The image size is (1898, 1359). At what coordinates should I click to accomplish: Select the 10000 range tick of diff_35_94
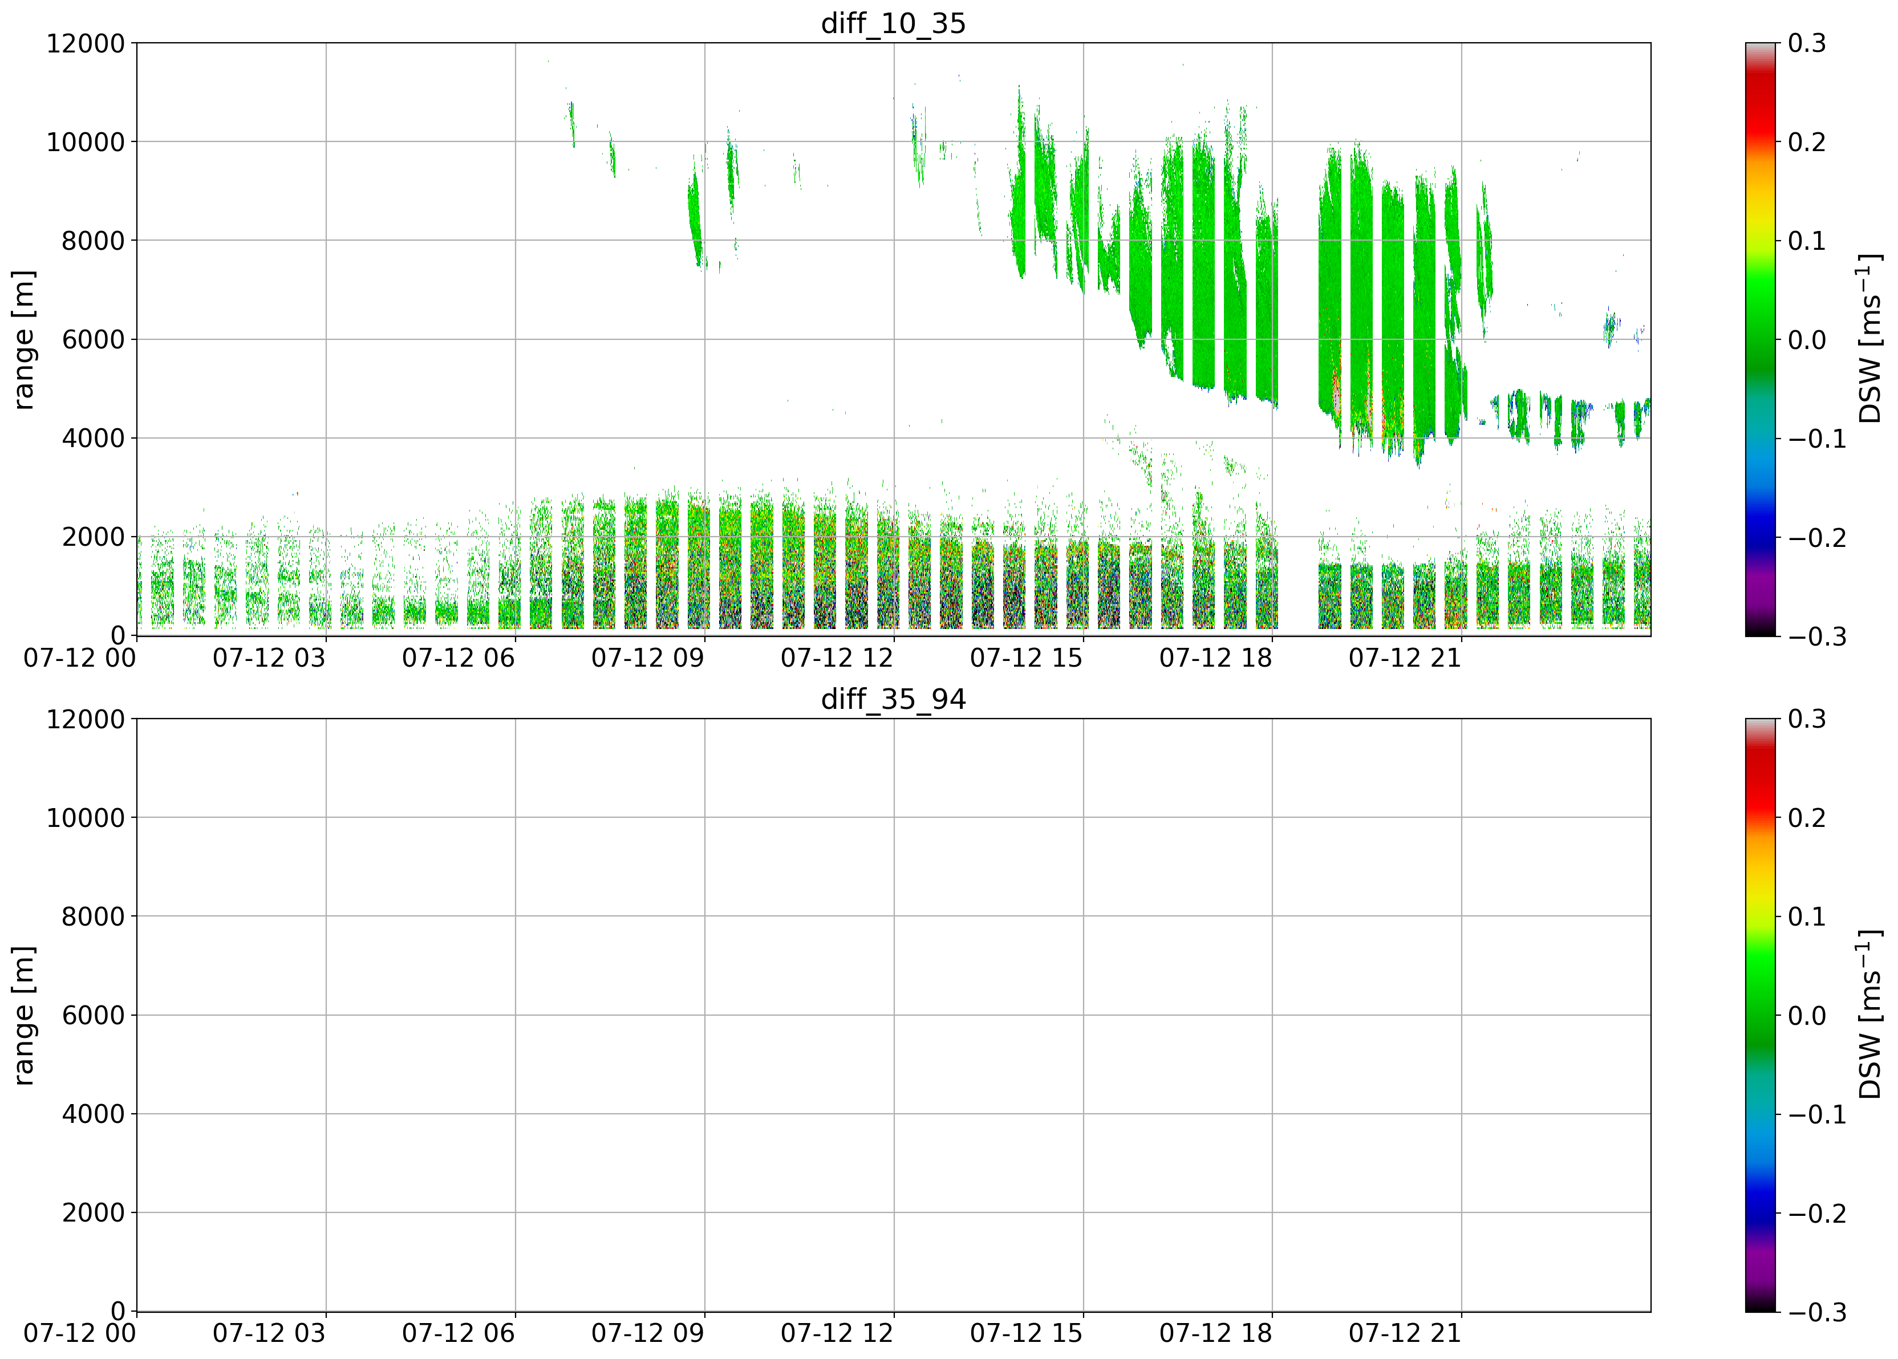click(x=86, y=818)
